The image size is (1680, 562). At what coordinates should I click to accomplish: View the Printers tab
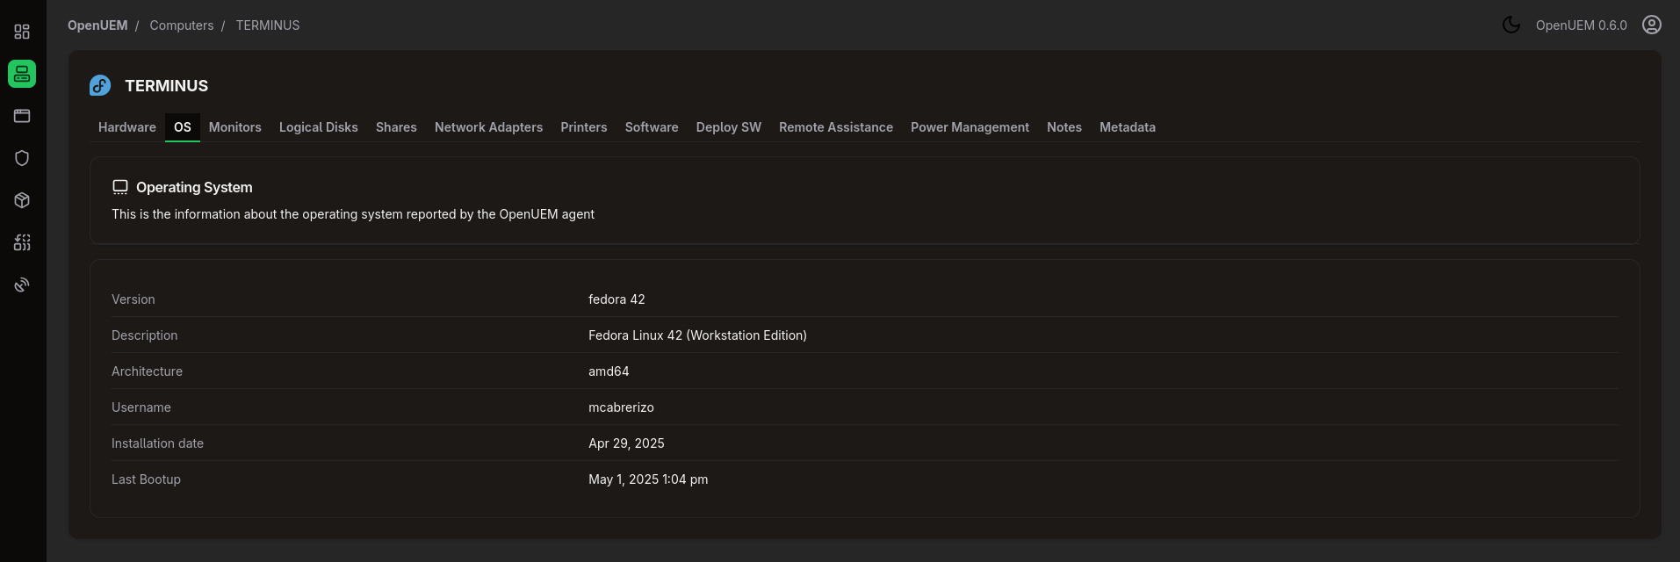coord(584,127)
